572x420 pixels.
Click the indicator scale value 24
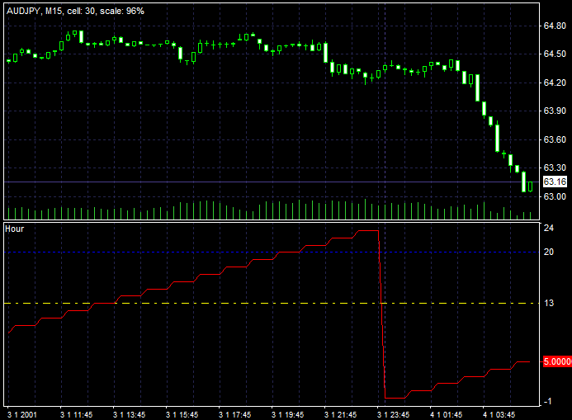pyautogui.click(x=549, y=228)
